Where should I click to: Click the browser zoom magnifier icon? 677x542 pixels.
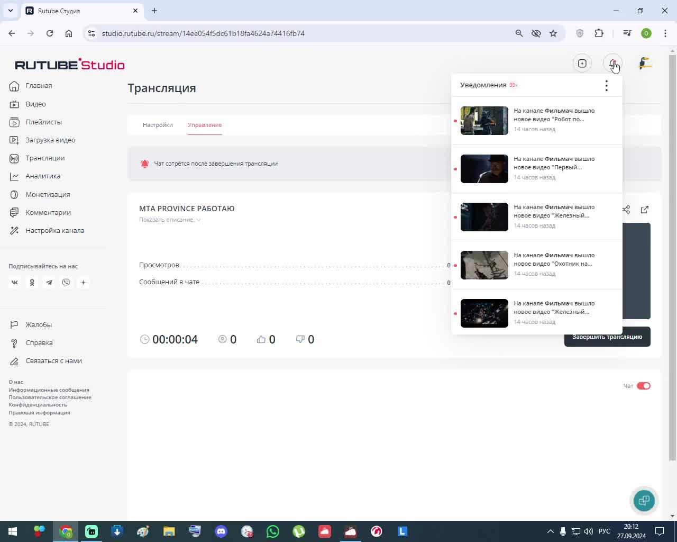[519, 33]
